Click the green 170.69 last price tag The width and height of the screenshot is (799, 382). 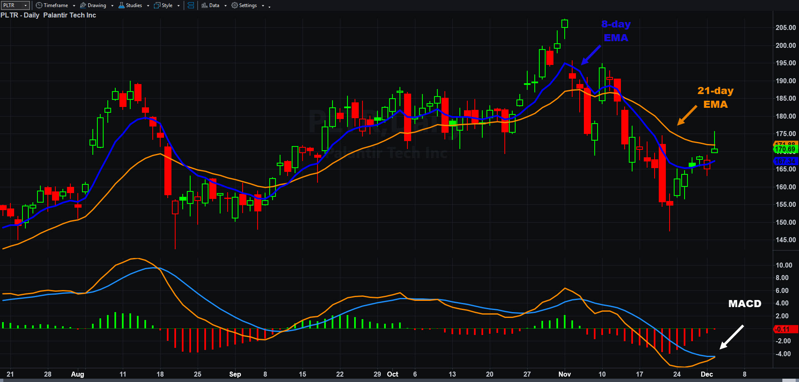coord(785,149)
